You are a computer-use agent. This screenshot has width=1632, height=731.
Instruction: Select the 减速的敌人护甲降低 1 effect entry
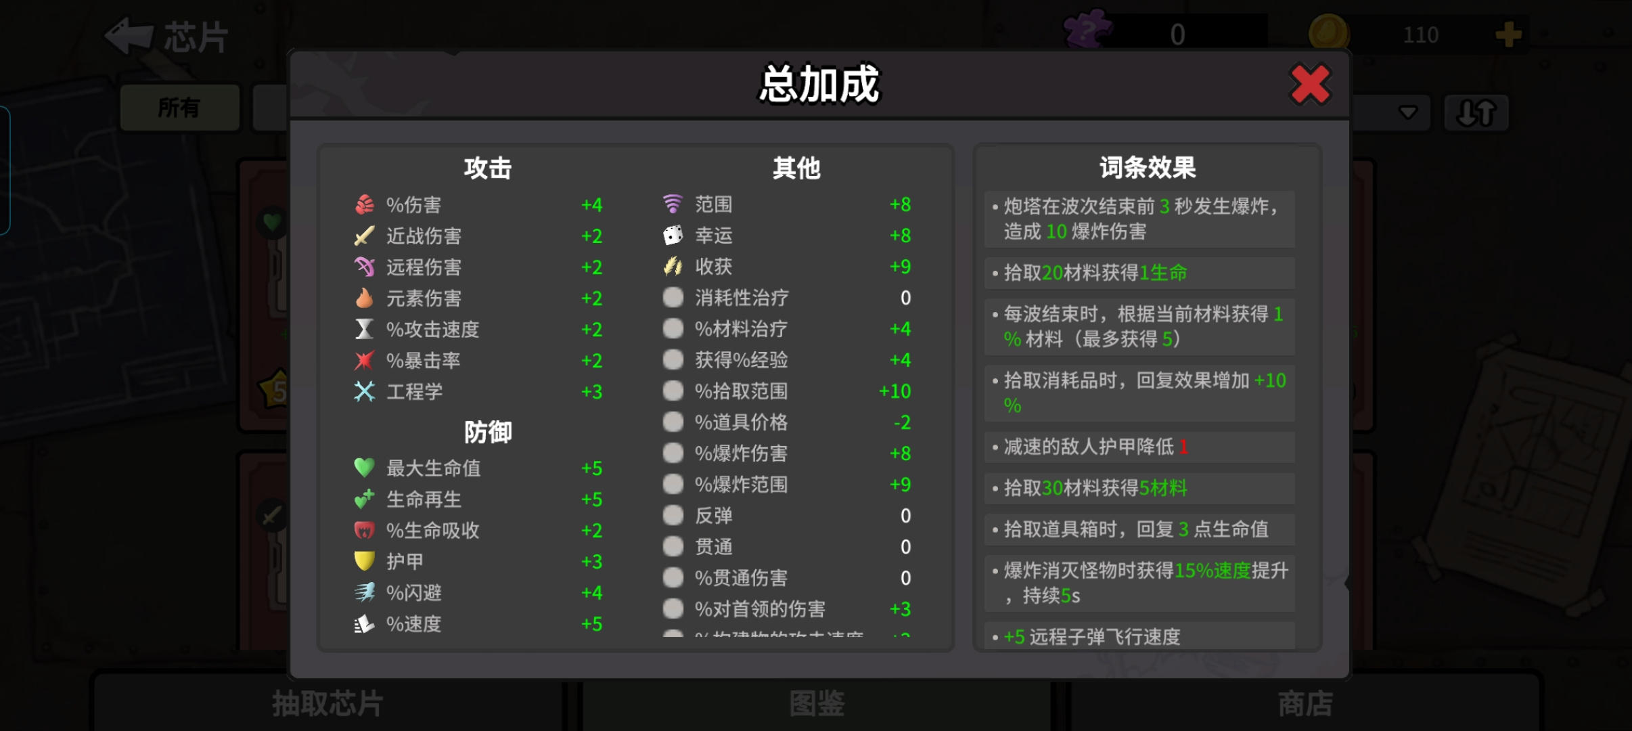1139,447
